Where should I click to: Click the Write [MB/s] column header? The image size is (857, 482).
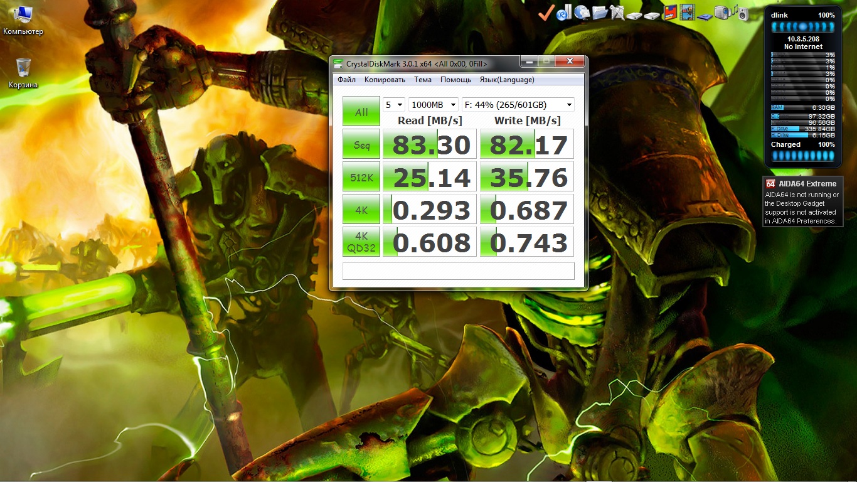tap(528, 120)
